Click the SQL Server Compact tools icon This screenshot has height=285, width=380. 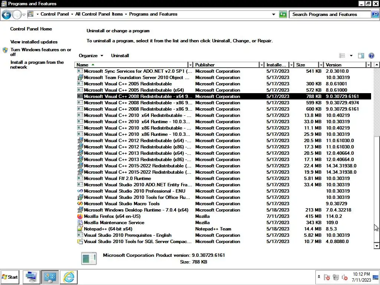pyautogui.click(x=80, y=241)
